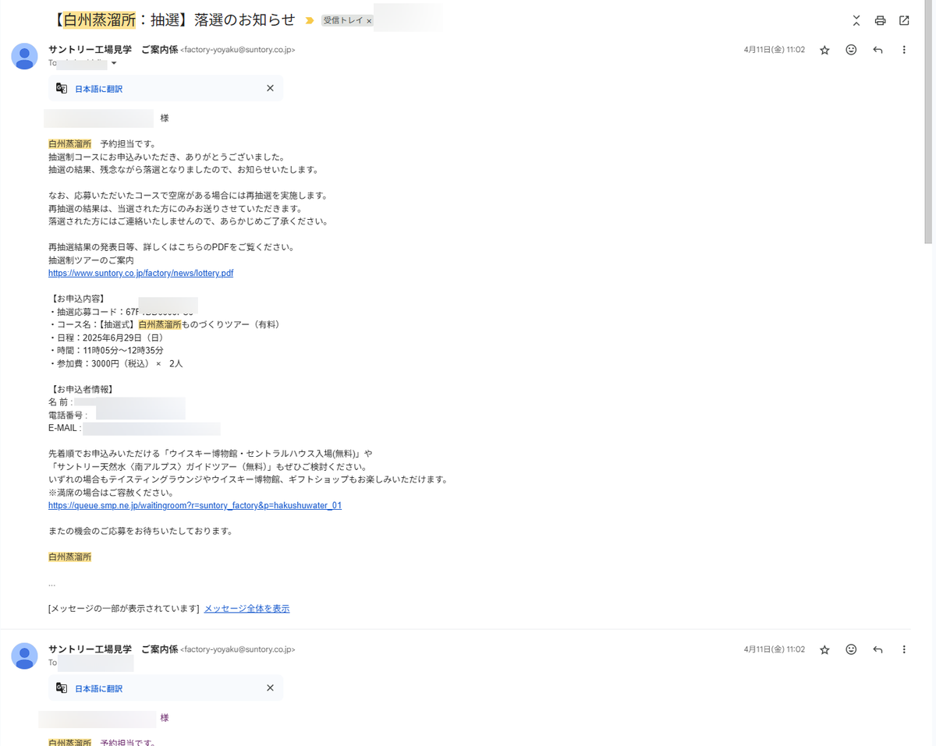Click the sender name on the second message
The width and height of the screenshot is (936, 746).
point(113,649)
